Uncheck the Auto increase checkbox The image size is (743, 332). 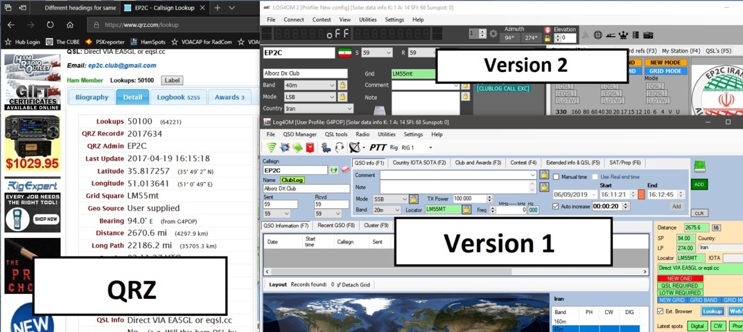557,206
